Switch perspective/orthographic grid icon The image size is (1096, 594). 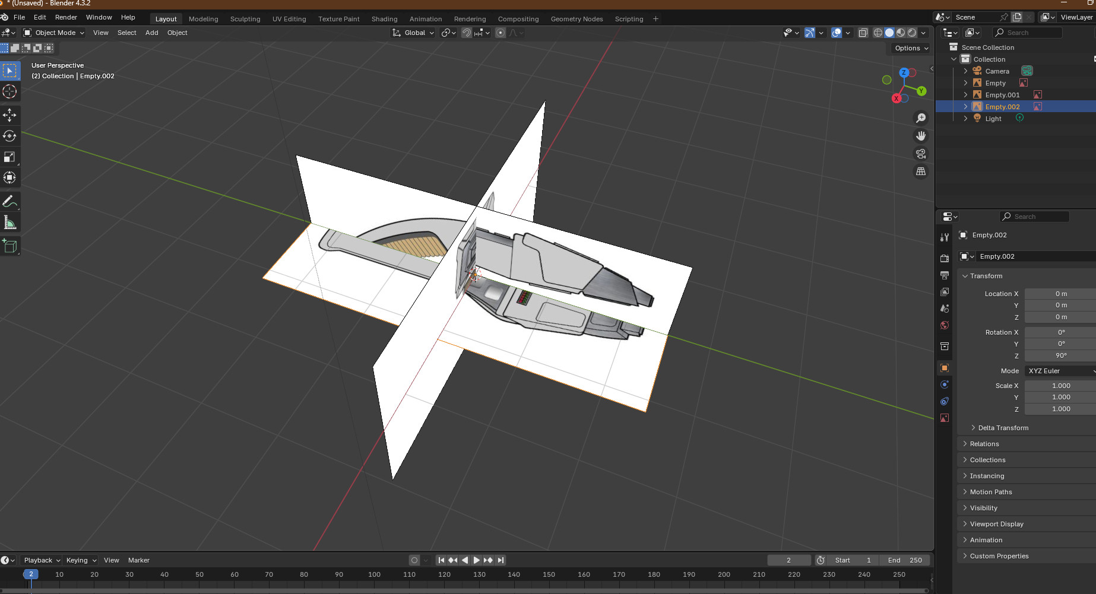(921, 171)
